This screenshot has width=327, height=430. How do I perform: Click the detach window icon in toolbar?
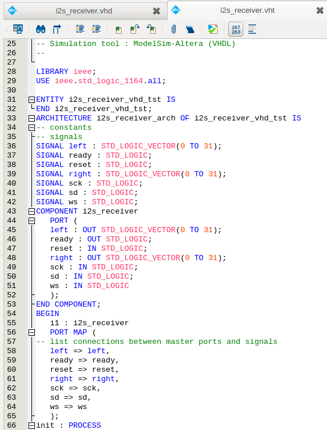point(18,29)
